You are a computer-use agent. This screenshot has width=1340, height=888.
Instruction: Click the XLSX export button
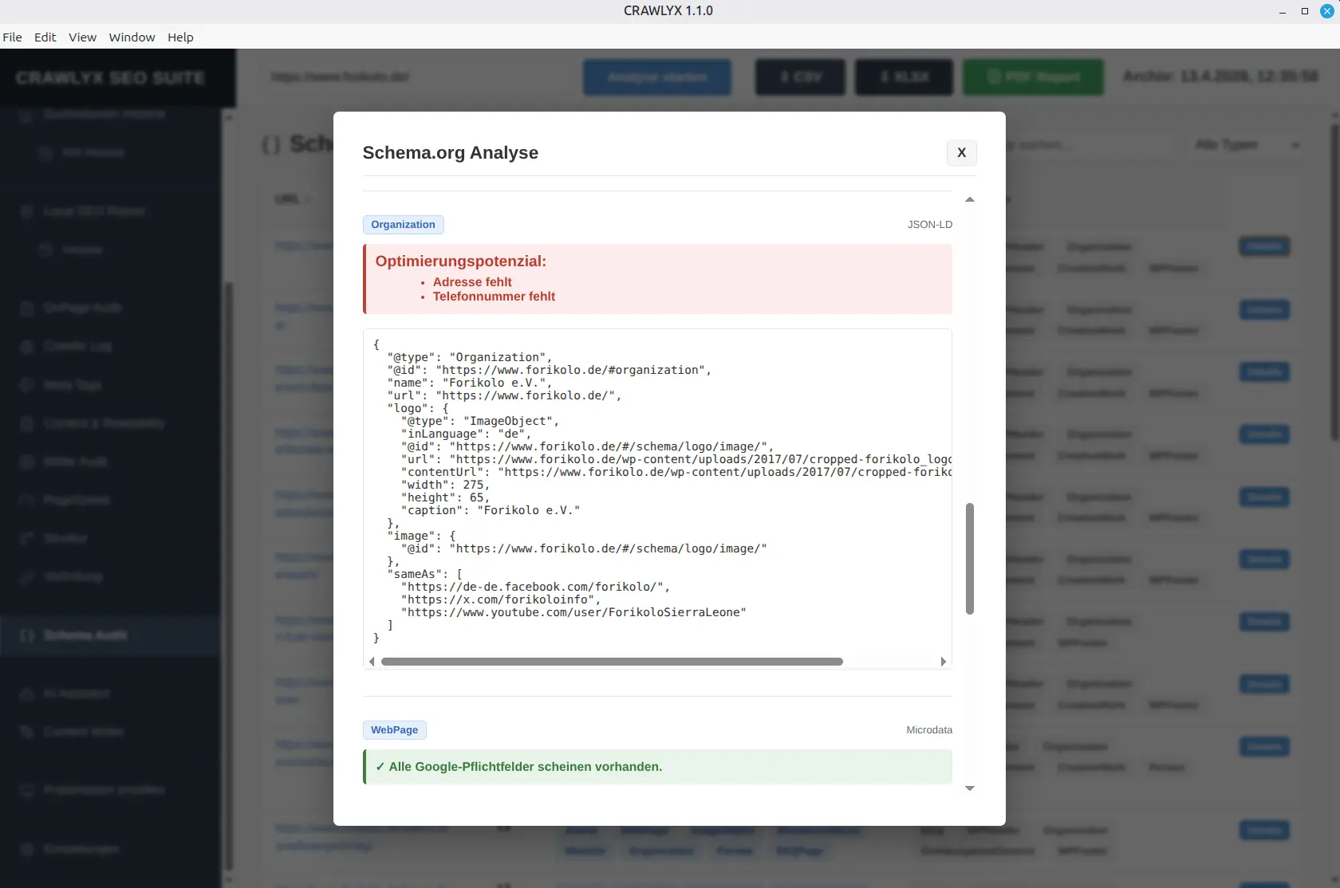coord(905,77)
